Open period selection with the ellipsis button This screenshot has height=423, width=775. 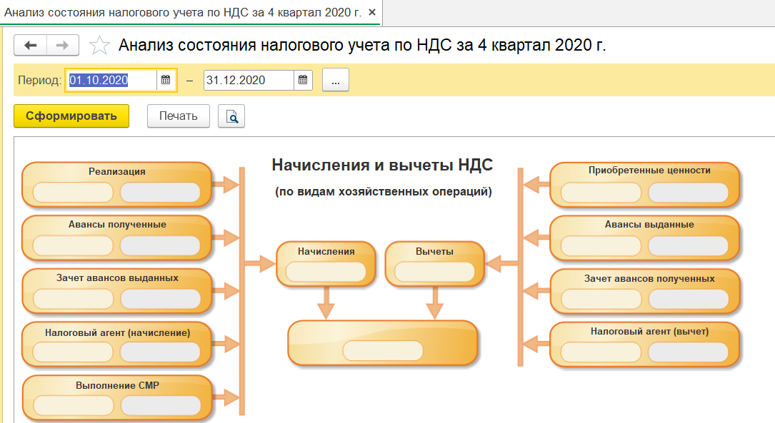[336, 80]
